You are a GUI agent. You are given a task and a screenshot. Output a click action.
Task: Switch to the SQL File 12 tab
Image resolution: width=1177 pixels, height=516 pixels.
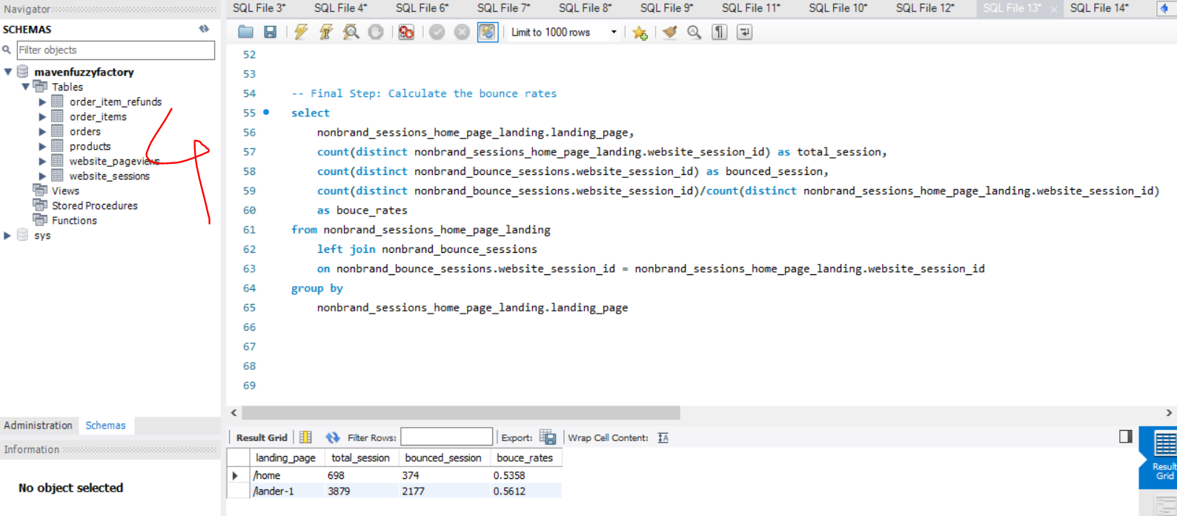coord(925,8)
